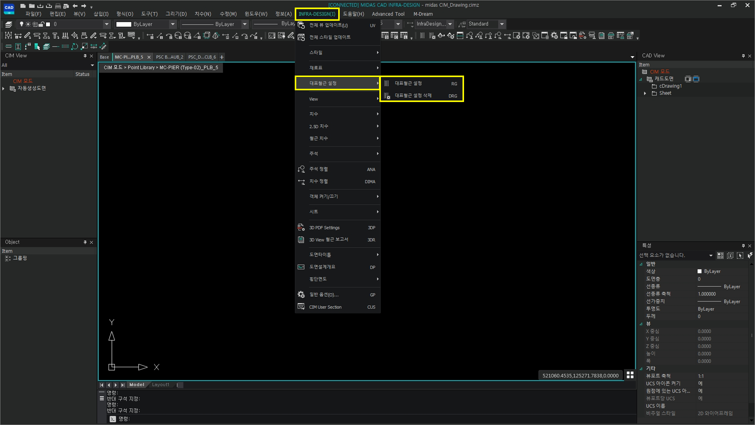Click the table C icon in right toolbar
Screen dimensions: 755x425
pyautogui.click(x=394, y=36)
